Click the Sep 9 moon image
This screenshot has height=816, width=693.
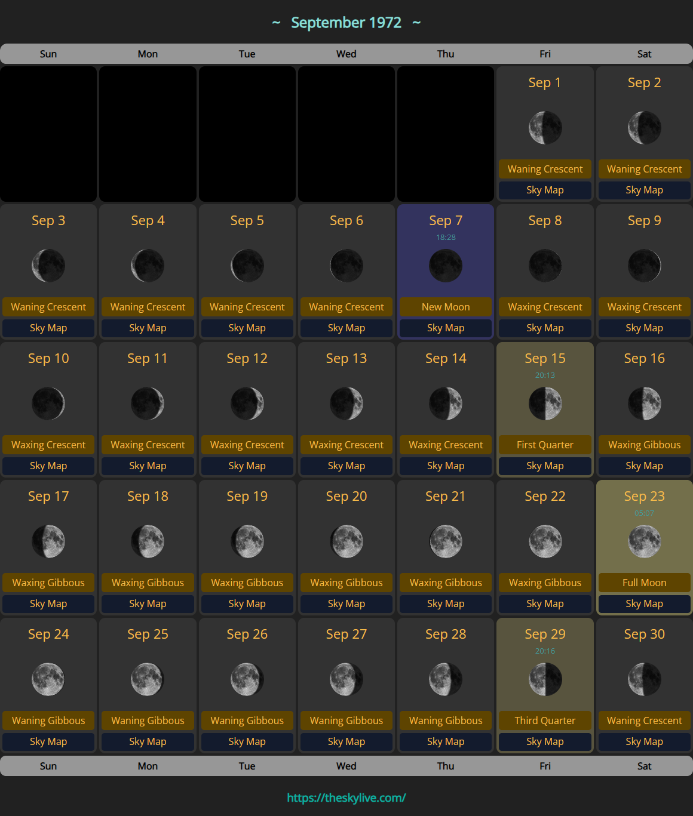pos(644,266)
